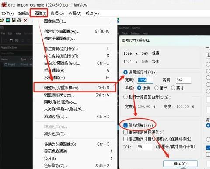Choose 调整画布尺寸(z)... menu entry
This screenshot has width=210, height=169.
pos(75,95)
